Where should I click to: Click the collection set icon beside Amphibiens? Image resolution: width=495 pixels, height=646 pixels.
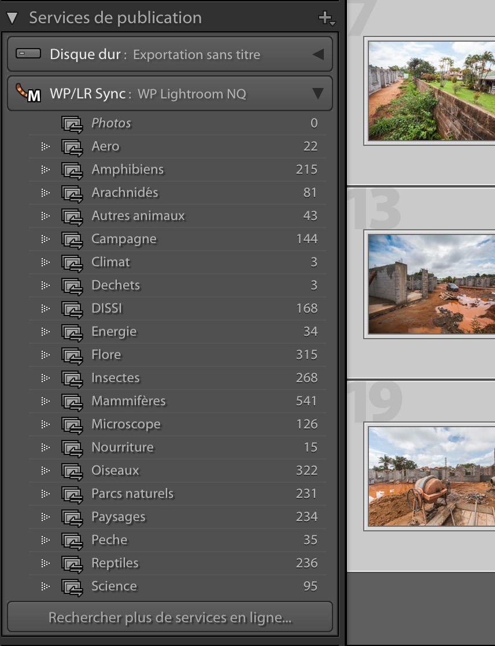pos(72,170)
